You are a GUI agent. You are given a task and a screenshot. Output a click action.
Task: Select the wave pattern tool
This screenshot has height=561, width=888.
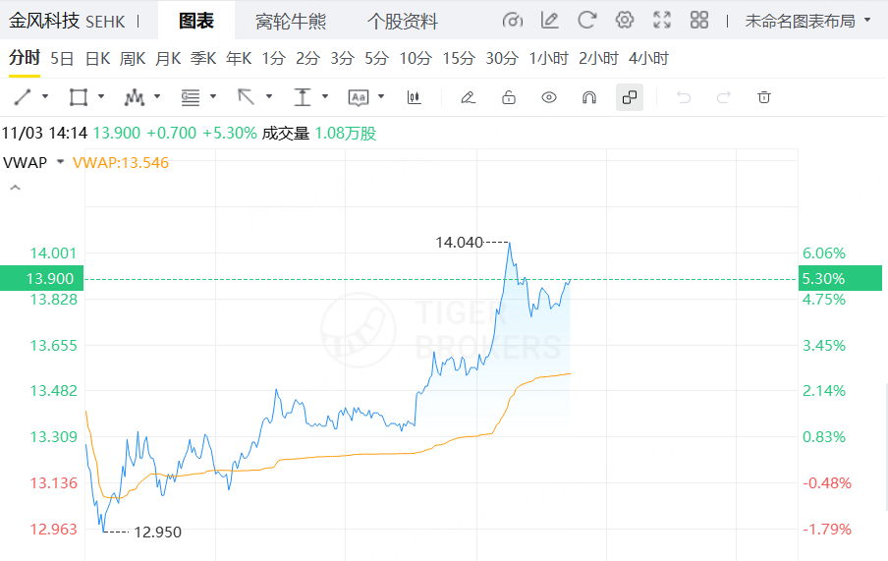tap(135, 97)
